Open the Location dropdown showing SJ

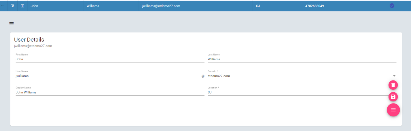coord(302,92)
